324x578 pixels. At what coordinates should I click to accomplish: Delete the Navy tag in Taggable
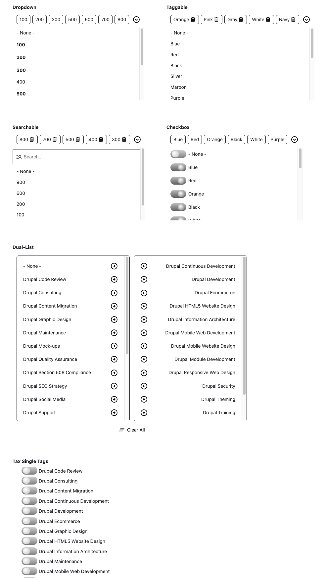point(294,20)
